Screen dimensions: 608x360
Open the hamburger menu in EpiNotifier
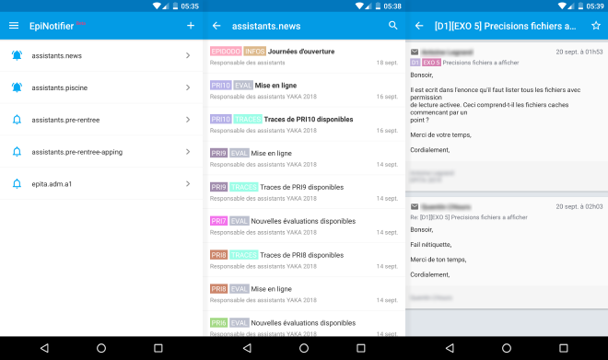pyautogui.click(x=14, y=26)
